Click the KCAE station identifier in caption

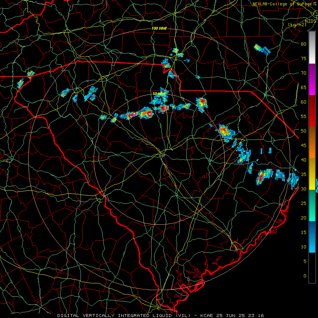tap(207, 316)
